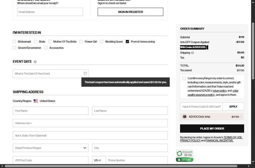Focus the promo code or gift card field
This screenshot has height=168, width=255.
(201, 107)
